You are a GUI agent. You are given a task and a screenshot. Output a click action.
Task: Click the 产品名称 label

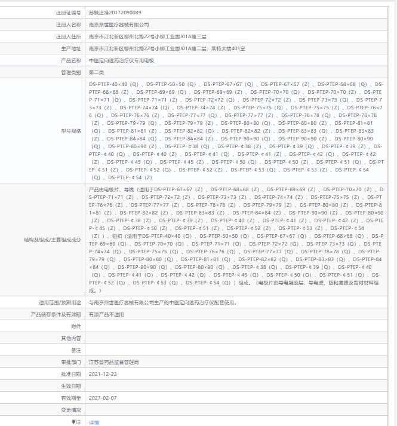(71, 60)
